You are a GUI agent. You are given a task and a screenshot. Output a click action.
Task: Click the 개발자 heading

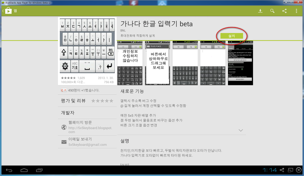point(67,112)
